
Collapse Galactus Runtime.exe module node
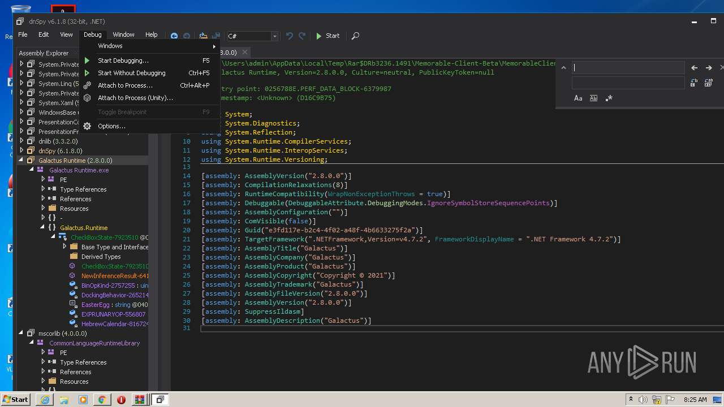[32, 170]
